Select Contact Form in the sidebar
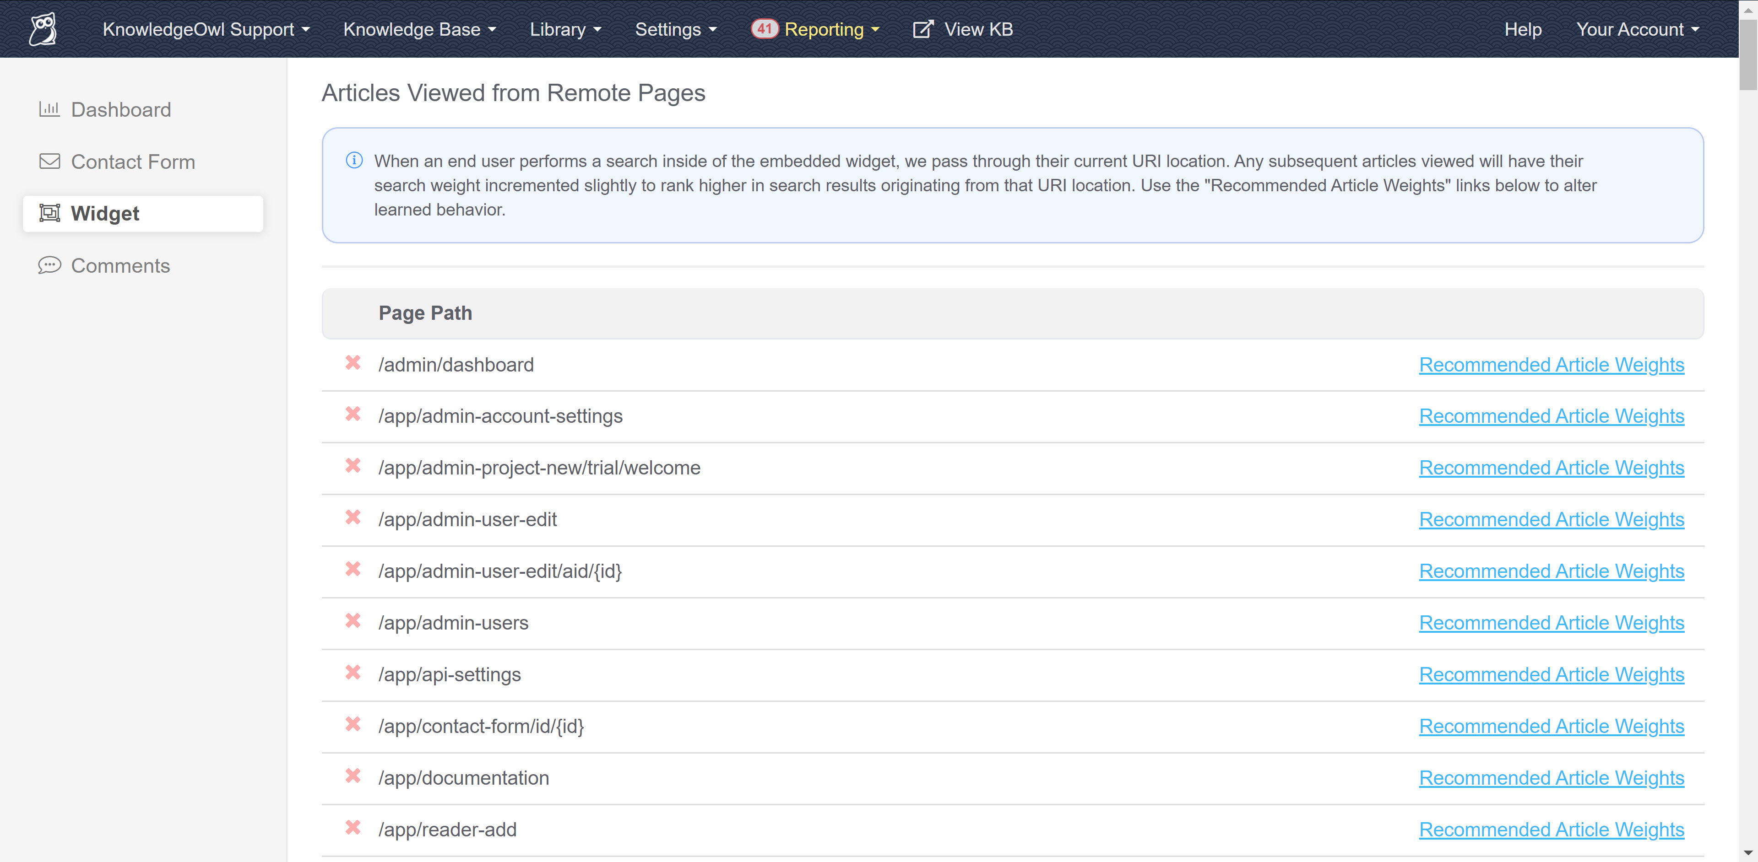1758x862 pixels. [x=132, y=162]
